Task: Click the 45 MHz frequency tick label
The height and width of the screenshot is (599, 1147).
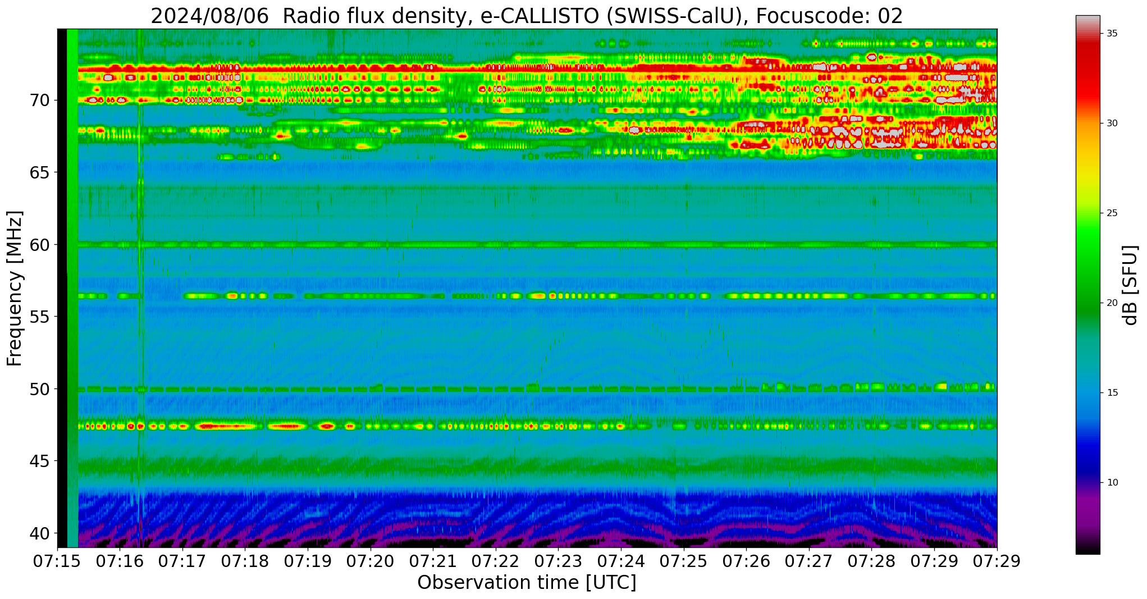Action: pyautogui.click(x=39, y=461)
